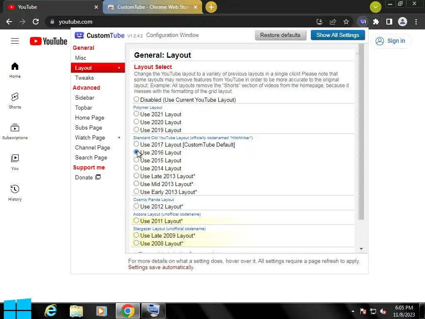Select Use 2021 Layout
This screenshot has width=425, height=319.
coord(136,114)
